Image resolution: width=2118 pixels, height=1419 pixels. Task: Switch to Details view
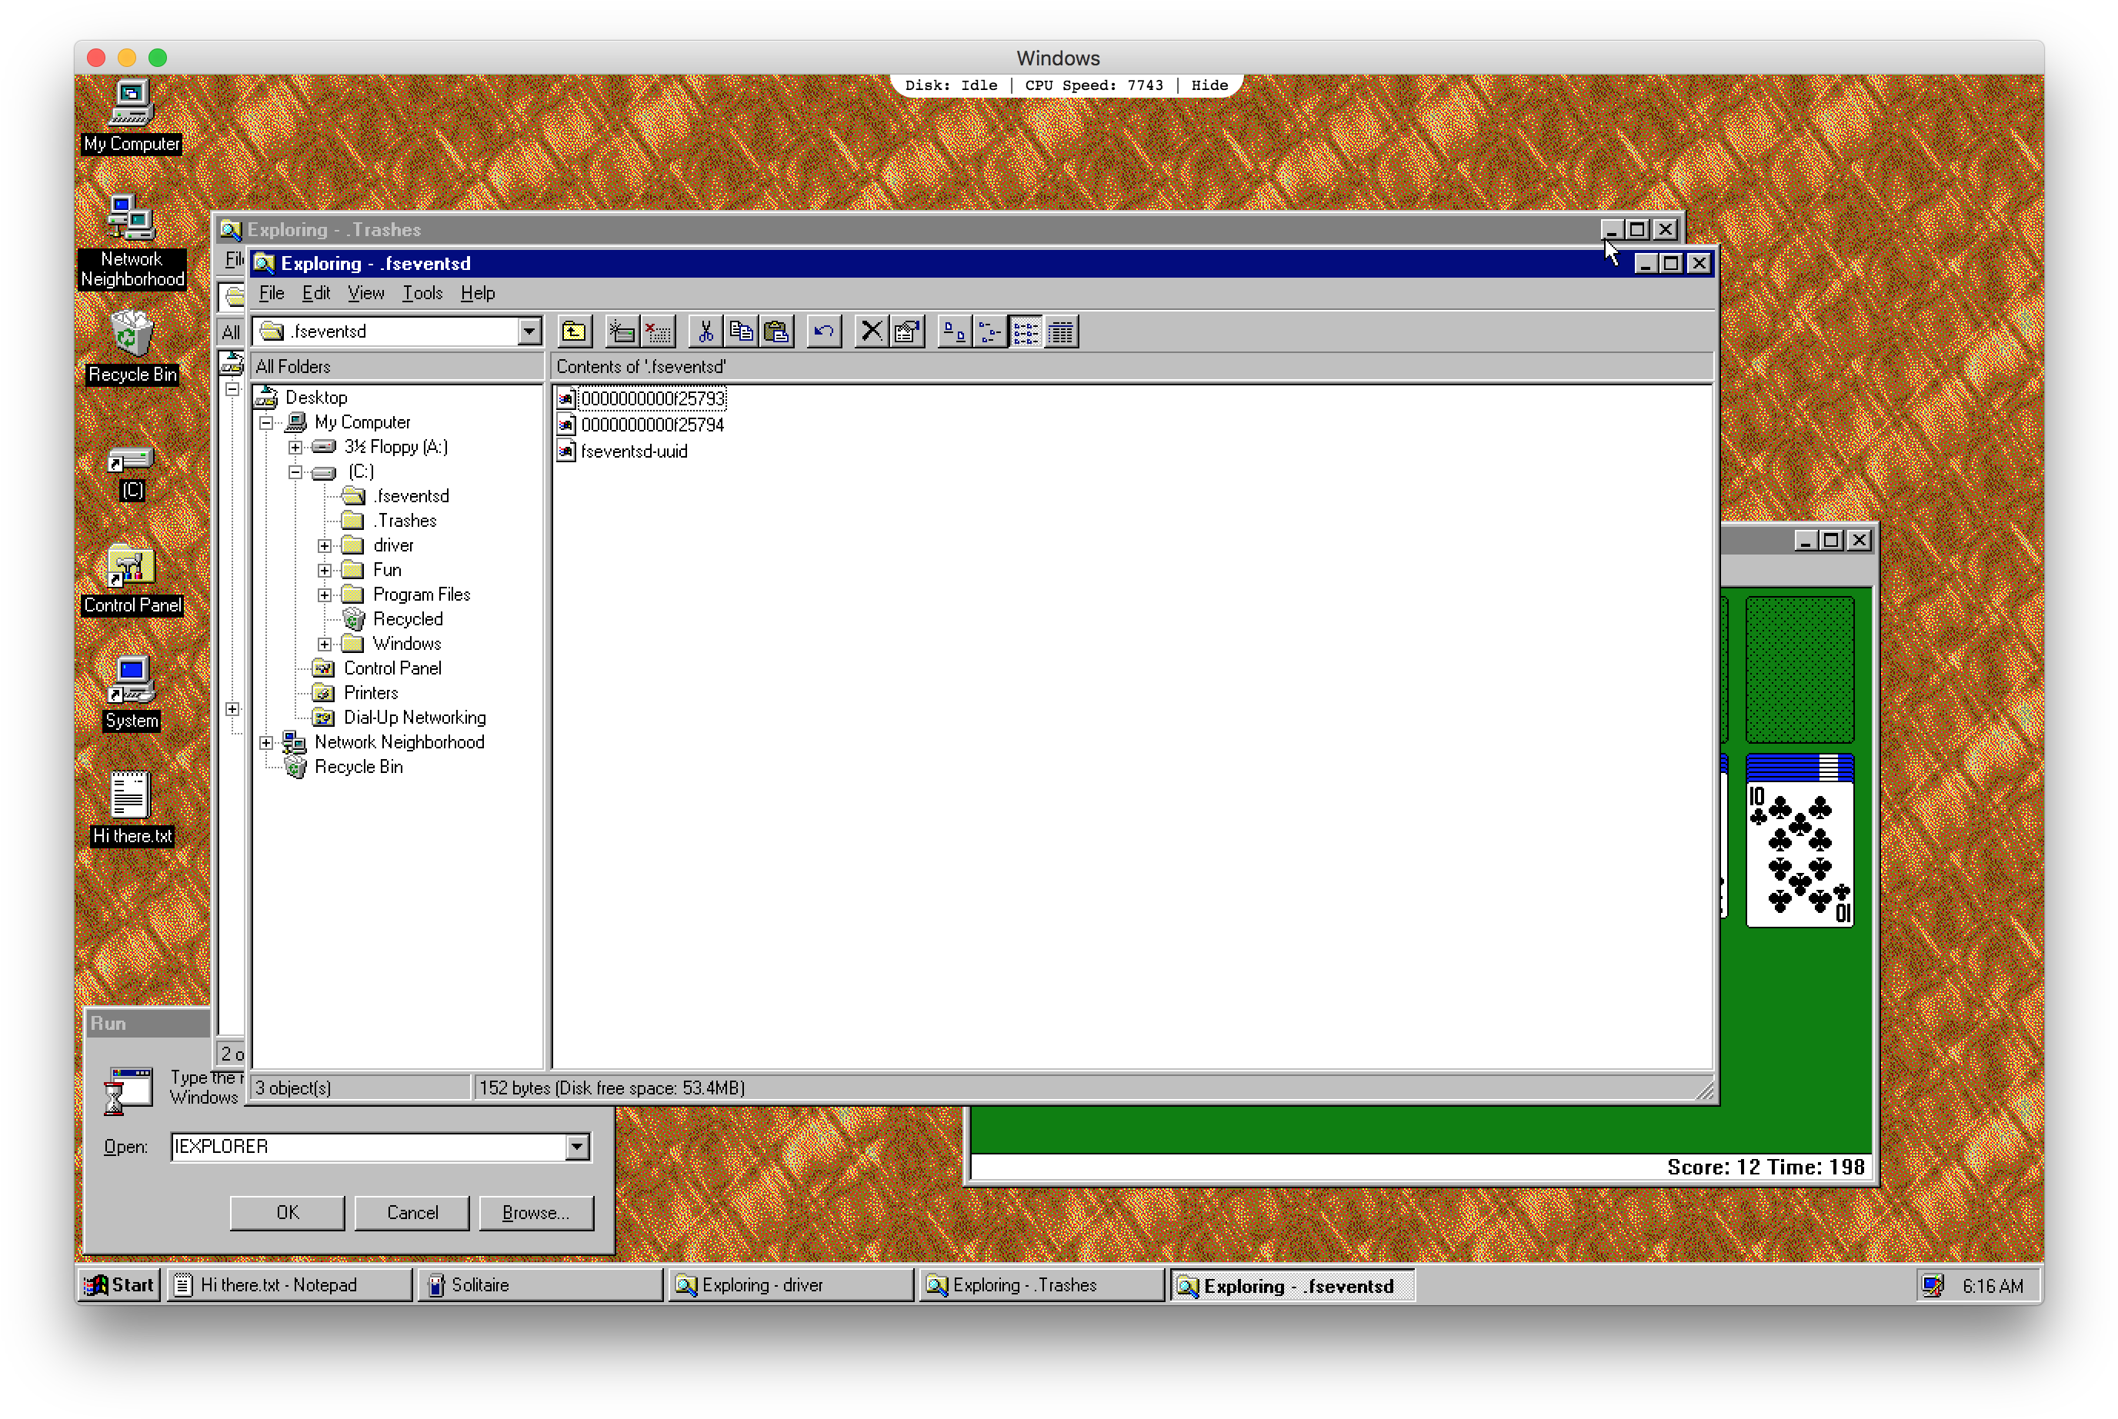tap(1062, 332)
